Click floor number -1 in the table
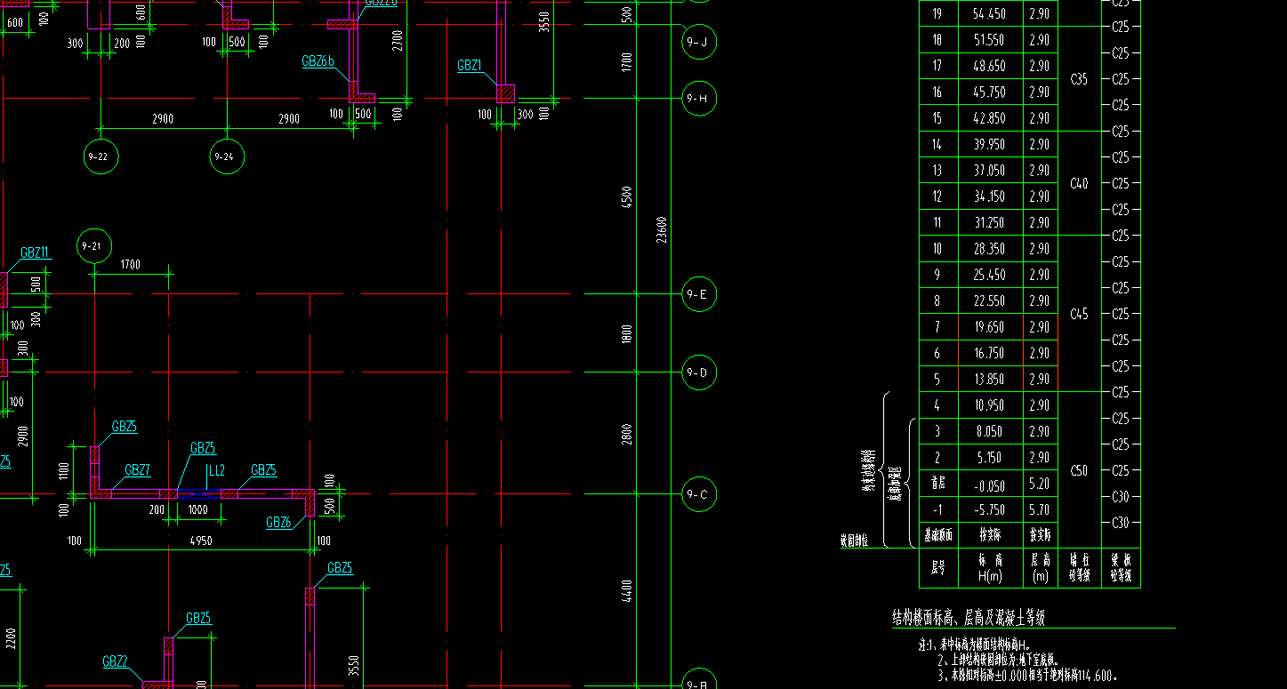This screenshot has height=689, width=1287. tap(937, 509)
